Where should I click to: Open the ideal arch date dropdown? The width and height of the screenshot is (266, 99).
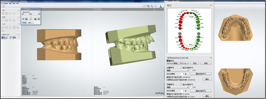178,63
